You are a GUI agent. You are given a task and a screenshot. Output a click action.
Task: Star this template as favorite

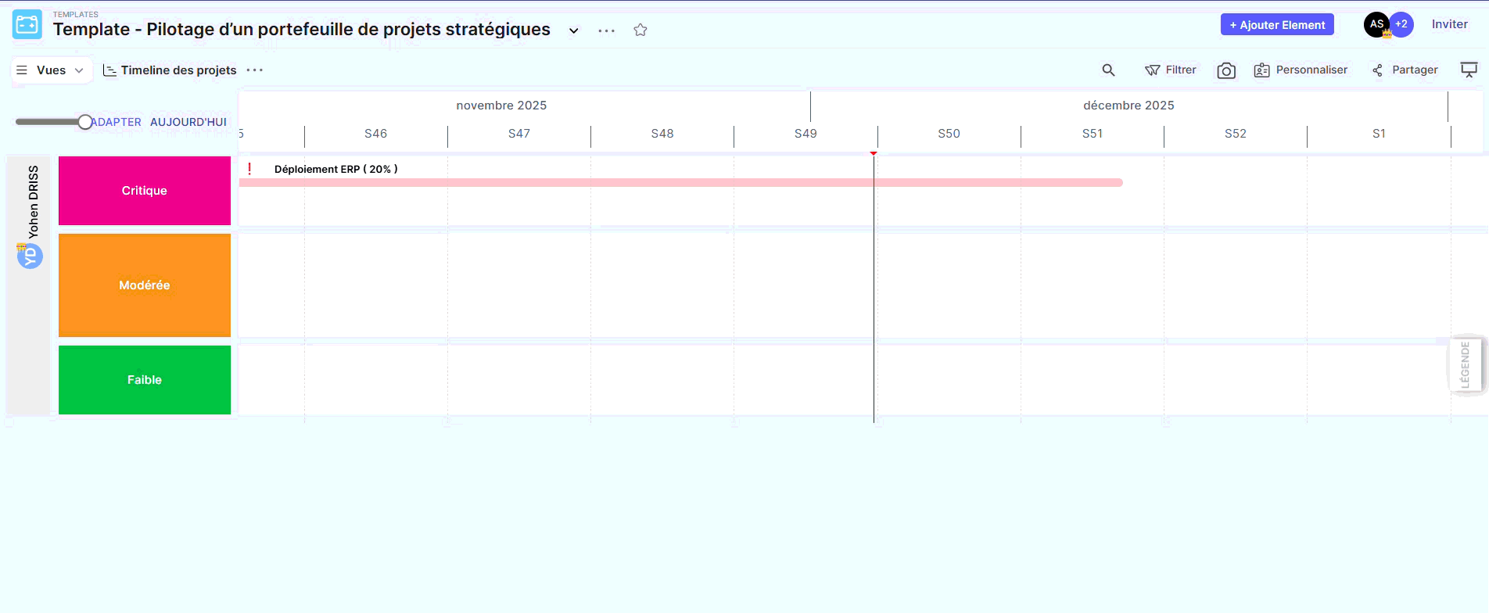pos(640,30)
